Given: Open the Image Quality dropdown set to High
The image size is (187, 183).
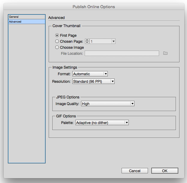Looking at the screenshot, I should tap(108, 104).
